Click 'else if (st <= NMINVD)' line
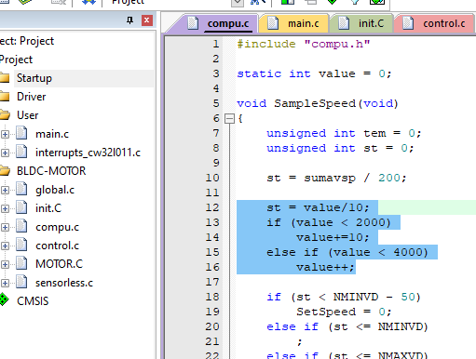The height and width of the screenshot is (359, 476). click(x=347, y=326)
